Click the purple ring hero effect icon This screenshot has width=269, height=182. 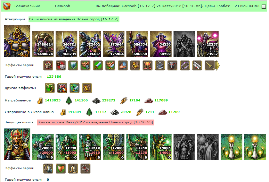(x=185, y=65)
